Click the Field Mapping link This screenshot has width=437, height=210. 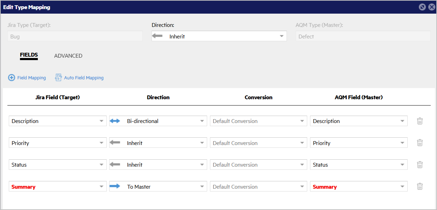[31, 78]
